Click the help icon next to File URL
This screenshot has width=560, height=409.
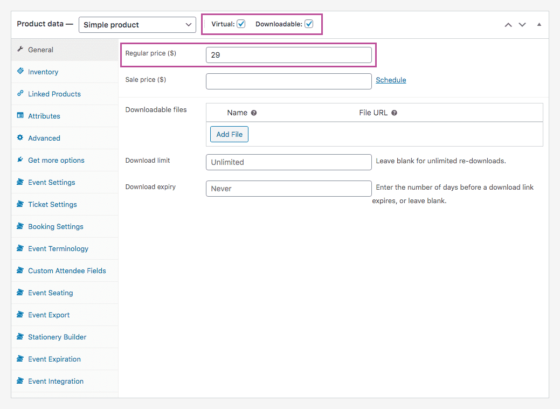point(394,113)
